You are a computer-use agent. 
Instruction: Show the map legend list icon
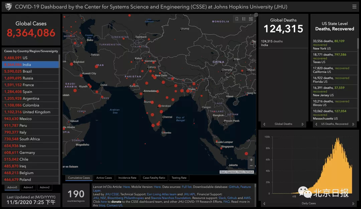244,19
